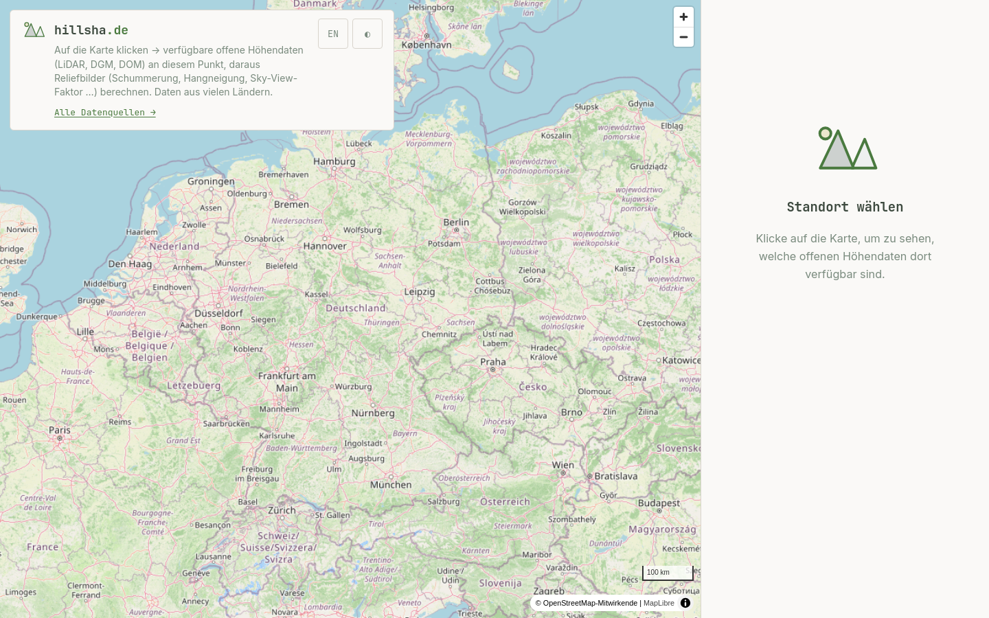Toggle the map attribution info icon
This screenshot has height=618, width=989.
[x=685, y=603]
